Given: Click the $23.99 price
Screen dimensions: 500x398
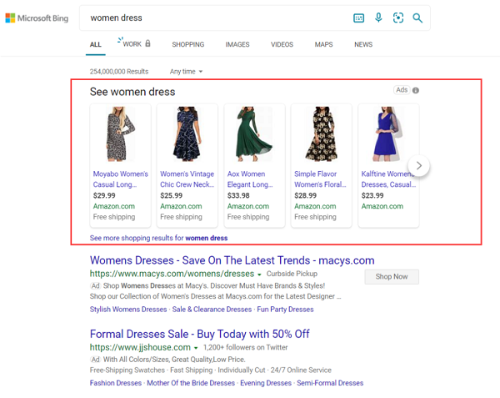Looking at the screenshot, I should [x=372, y=195].
